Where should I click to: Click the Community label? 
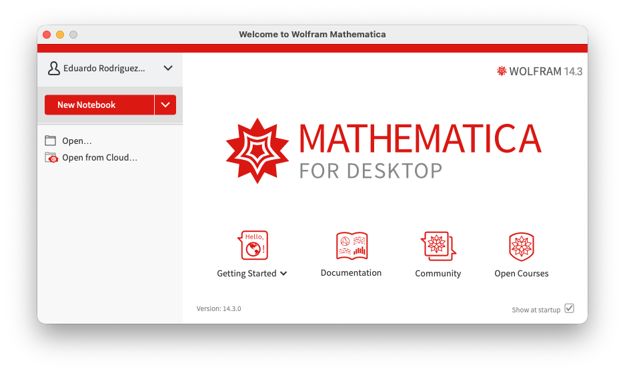coord(438,274)
